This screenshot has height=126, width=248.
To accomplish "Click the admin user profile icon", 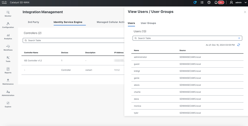I will coord(231,2).
